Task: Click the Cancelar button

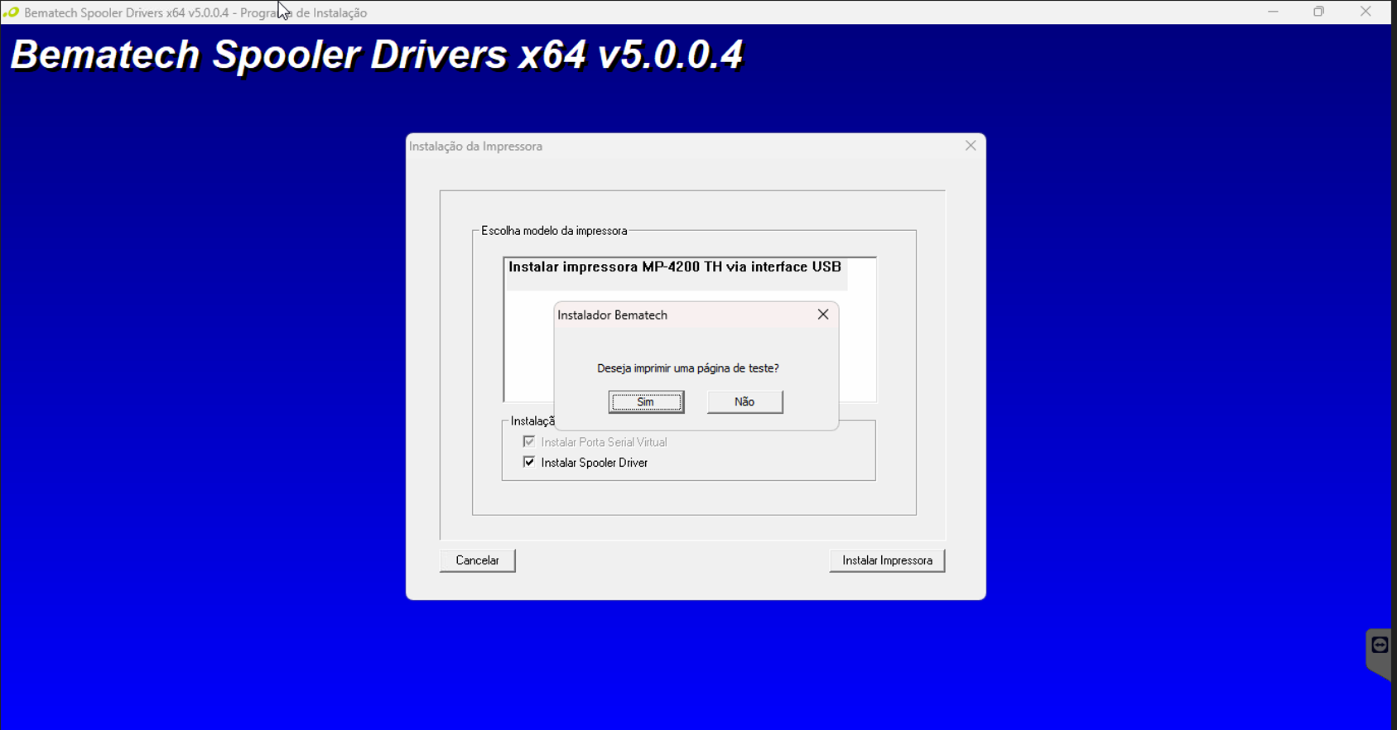Action: click(x=478, y=560)
